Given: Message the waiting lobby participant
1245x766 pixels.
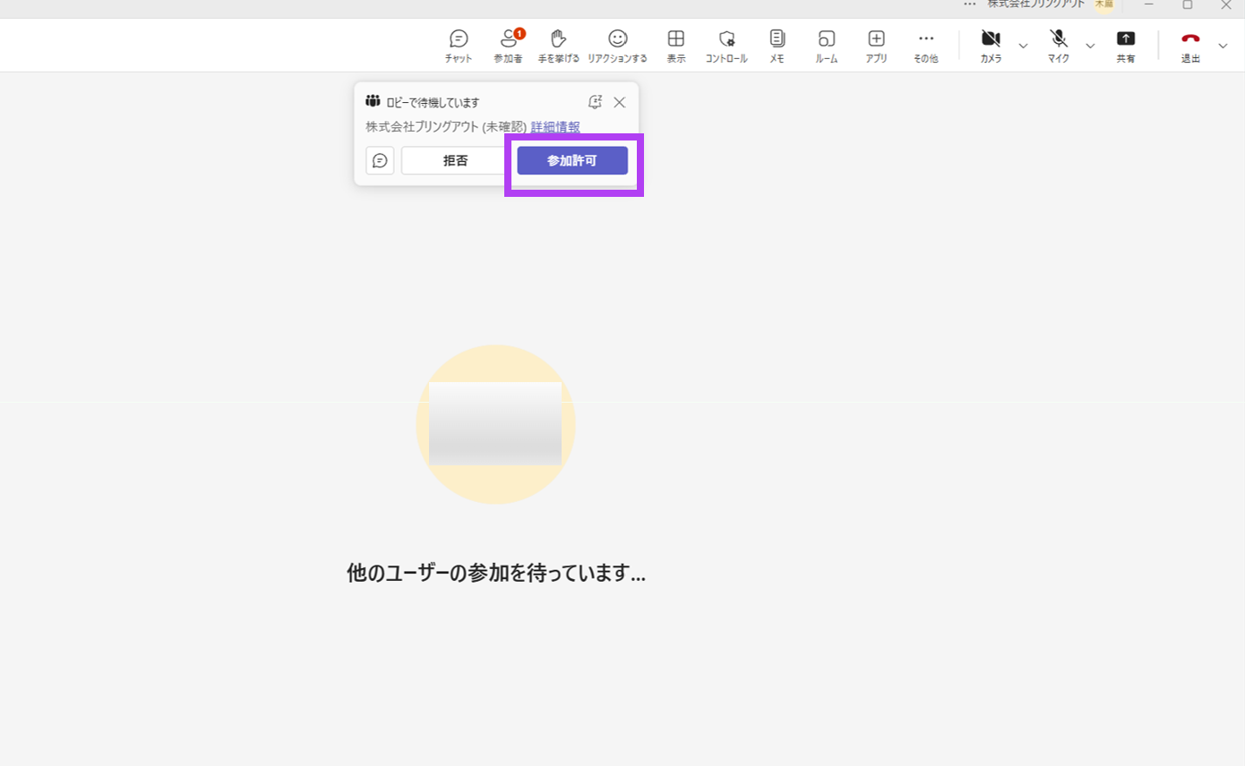Looking at the screenshot, I should tap(380, 161).
